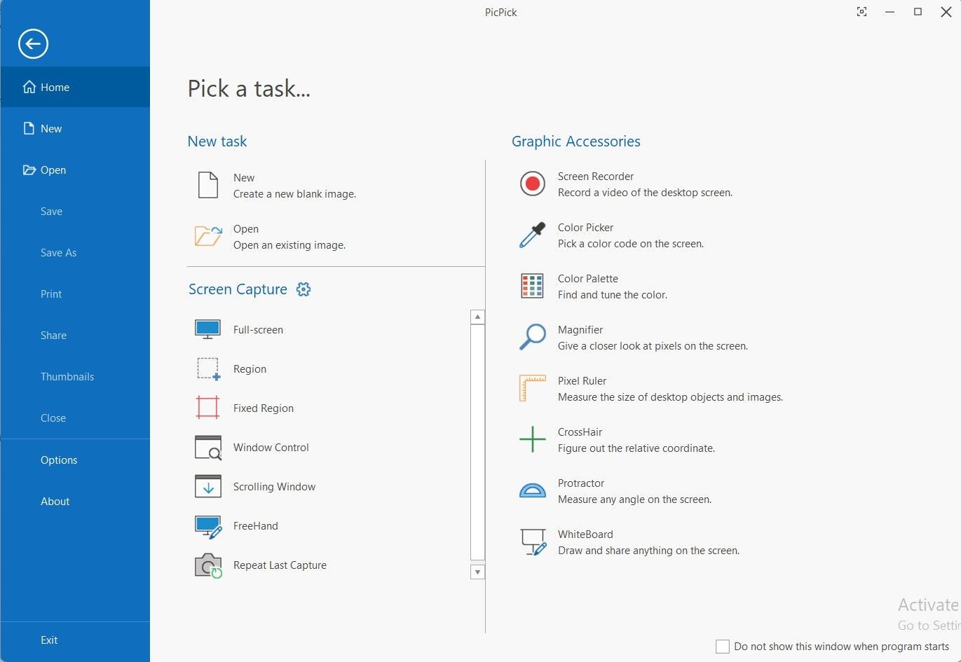
Task: Click the Magnifier glass icon
Action: click(533, 337)
